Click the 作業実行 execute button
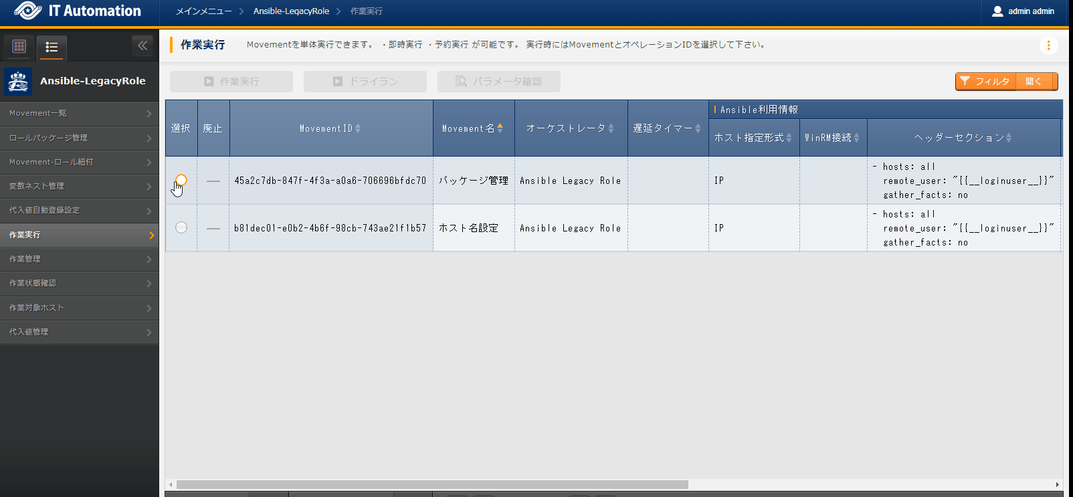1073x497 pixels. pos(231,82)
